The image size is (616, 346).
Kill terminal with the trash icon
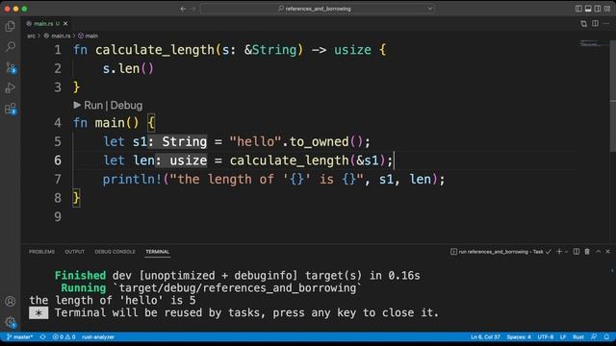point(587,252)
